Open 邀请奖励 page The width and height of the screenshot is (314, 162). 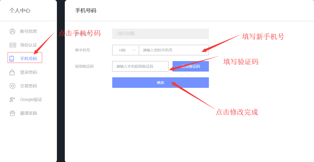(28, 113)
